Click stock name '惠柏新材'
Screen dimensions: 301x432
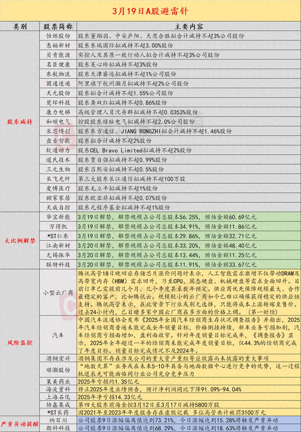click(x=58, y=45)
